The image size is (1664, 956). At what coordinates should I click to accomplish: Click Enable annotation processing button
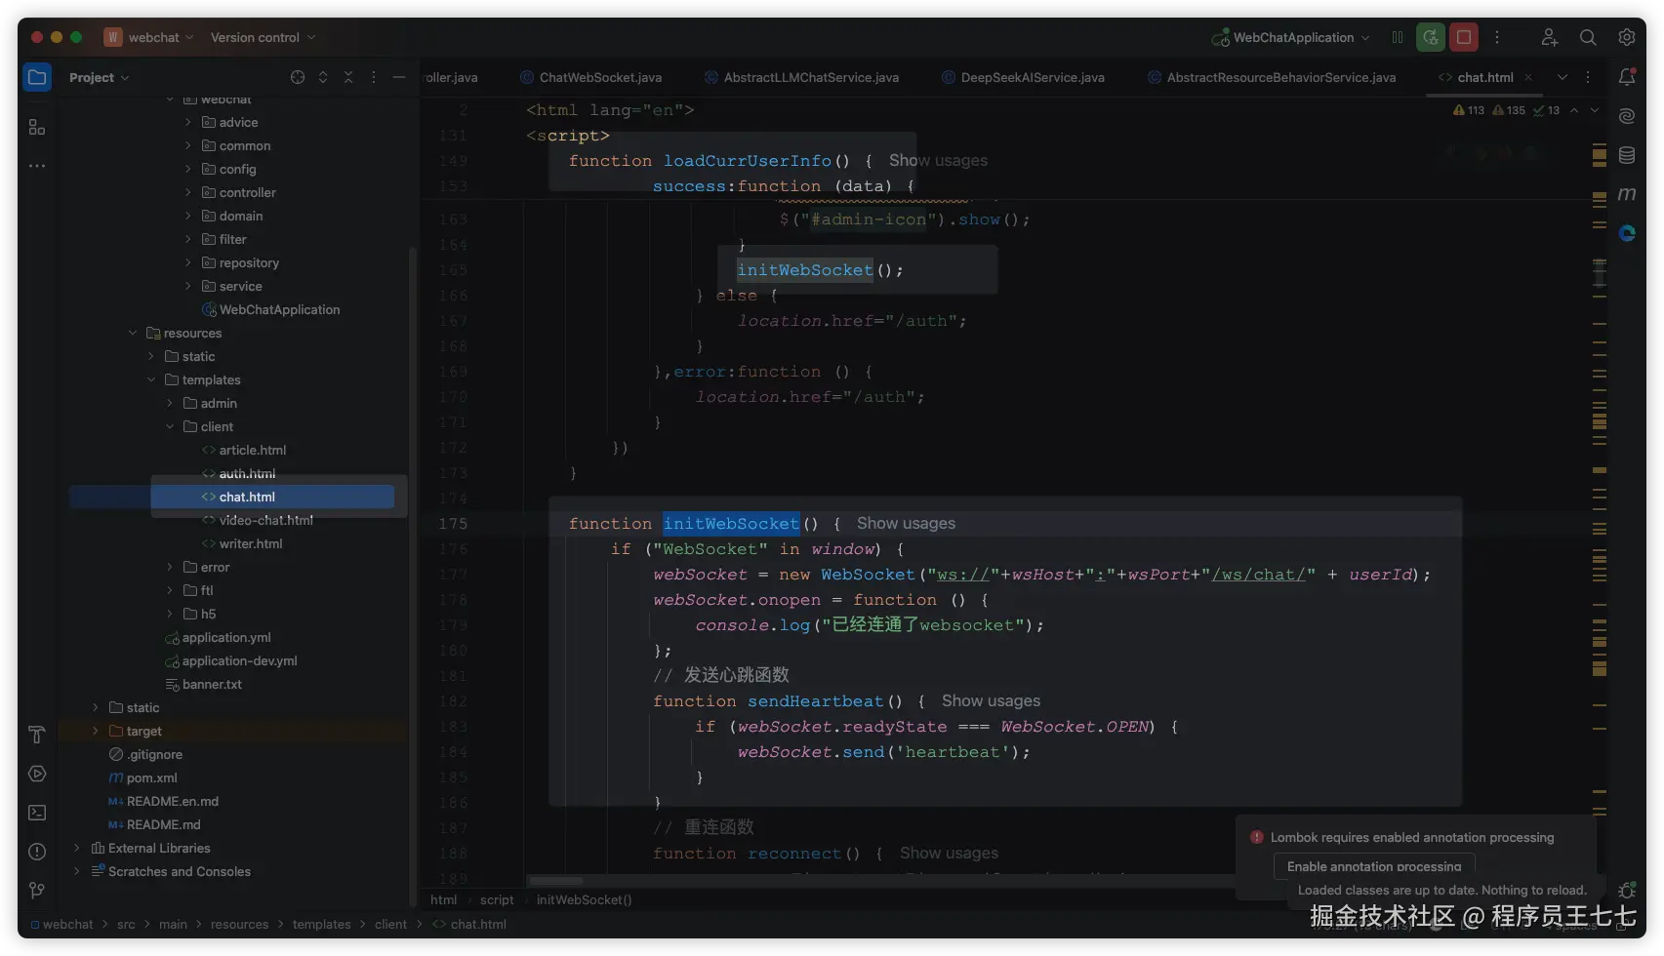pos(1373,866)
